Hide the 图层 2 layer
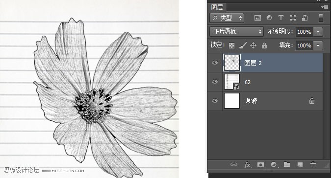The height and width of the screenshot is (178, 331). click(x=215, y=63)
